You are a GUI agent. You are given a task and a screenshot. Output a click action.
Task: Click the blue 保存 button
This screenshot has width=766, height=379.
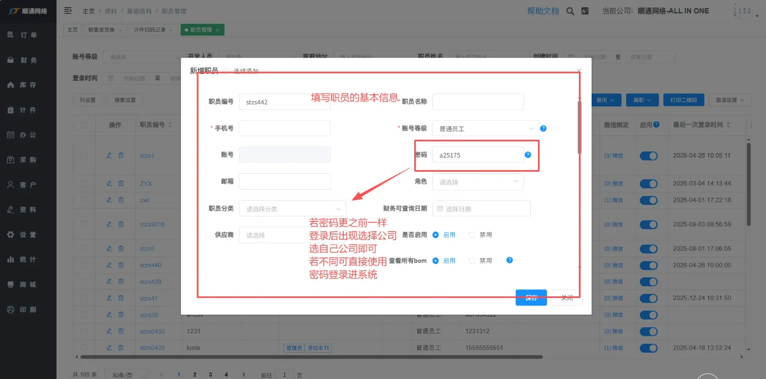[x=531, y=298]
